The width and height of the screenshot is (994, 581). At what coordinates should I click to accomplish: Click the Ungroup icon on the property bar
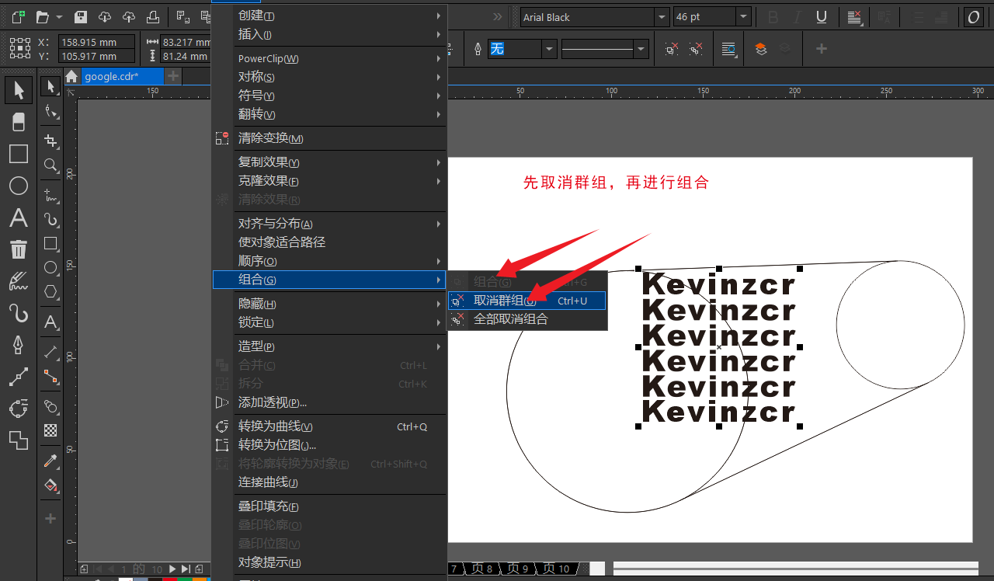pyautogui.click(x=672, y=49)
